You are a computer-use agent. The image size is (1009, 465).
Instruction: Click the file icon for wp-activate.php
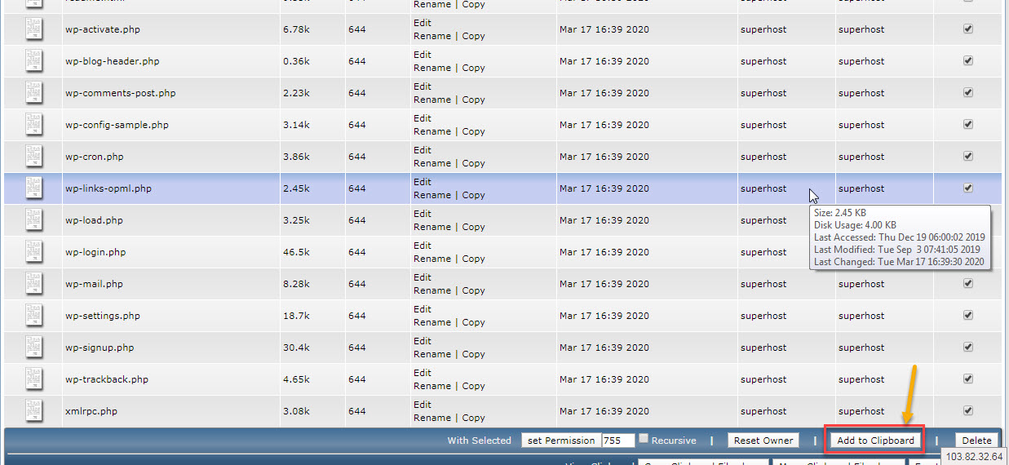pyautogui.click(x=34, y=29)
